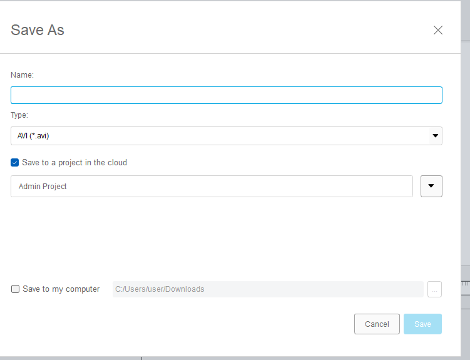Click the C:/Users/user/Downloads path field
Image resolution: width=470 pixels, height=360 pixels.
coord(268,289)
